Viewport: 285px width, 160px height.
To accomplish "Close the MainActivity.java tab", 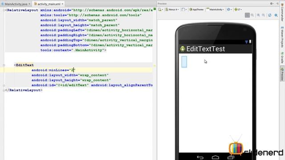I will (29, 4).
